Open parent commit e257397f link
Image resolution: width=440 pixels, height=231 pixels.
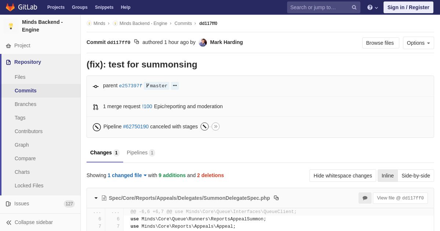131,86
